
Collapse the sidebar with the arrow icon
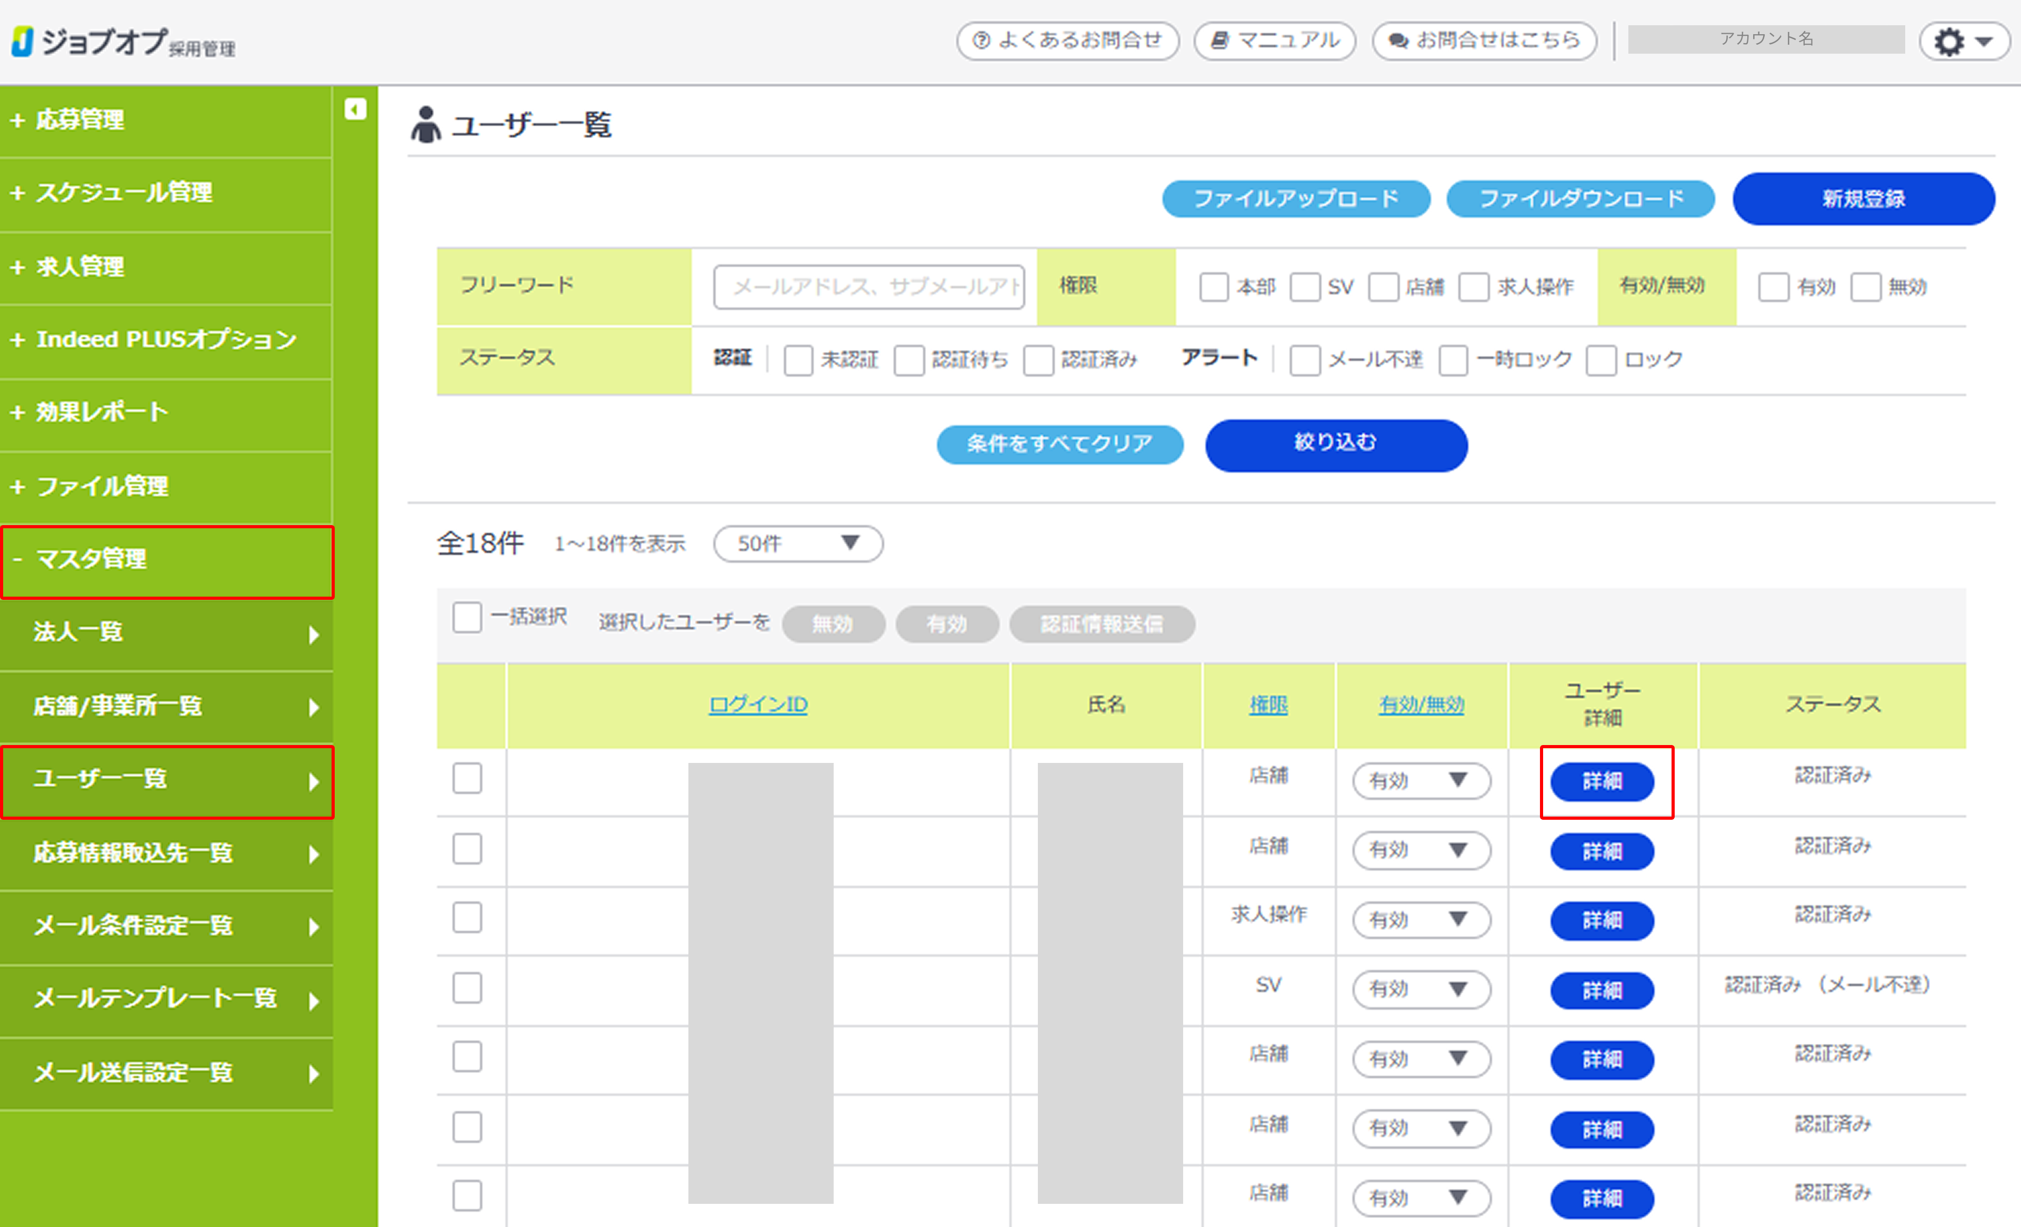tap(355, 109)
